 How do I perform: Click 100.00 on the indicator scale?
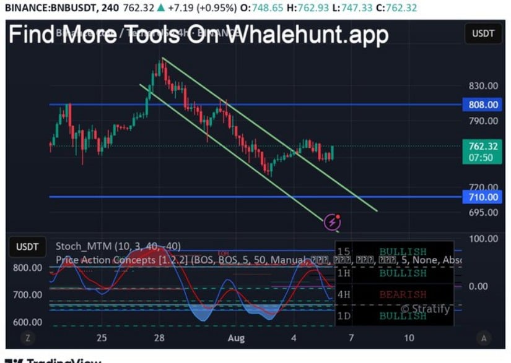click(483, 239)
